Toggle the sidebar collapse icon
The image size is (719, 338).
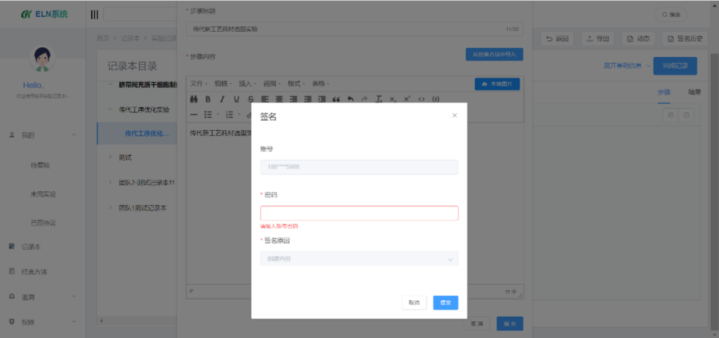[94, 15]
